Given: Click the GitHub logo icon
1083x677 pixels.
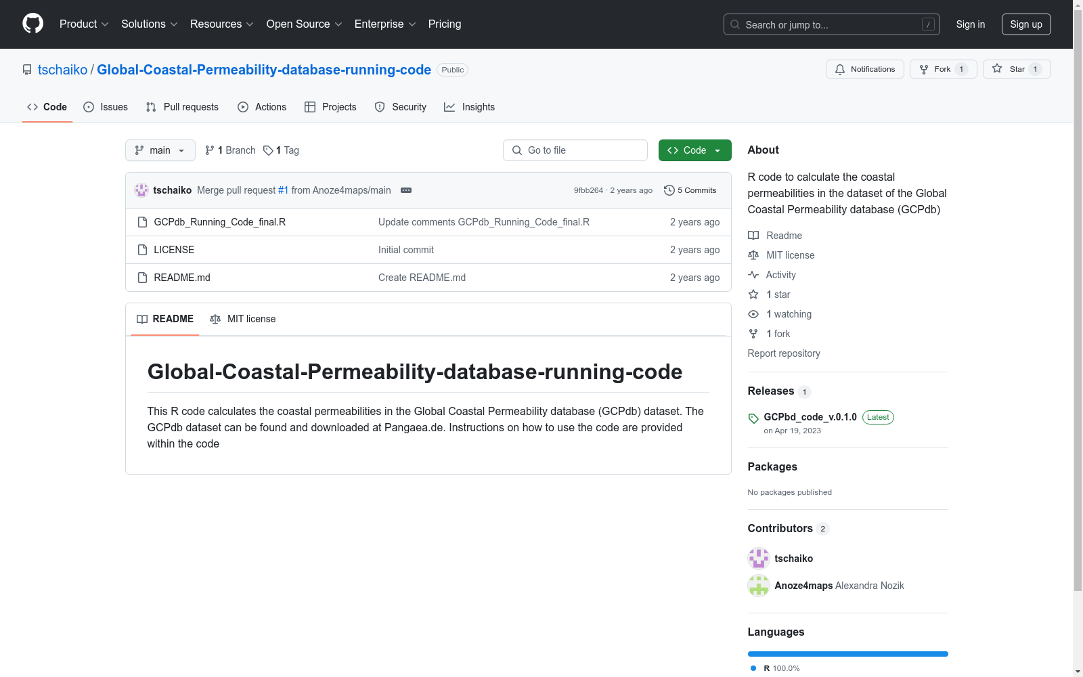Looking at the screenshot, I should (x=32, y=24).
